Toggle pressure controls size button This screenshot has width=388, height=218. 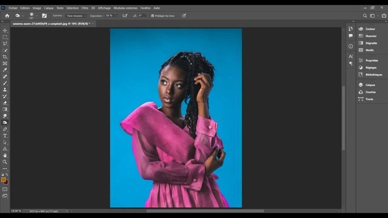coord(184,16)
